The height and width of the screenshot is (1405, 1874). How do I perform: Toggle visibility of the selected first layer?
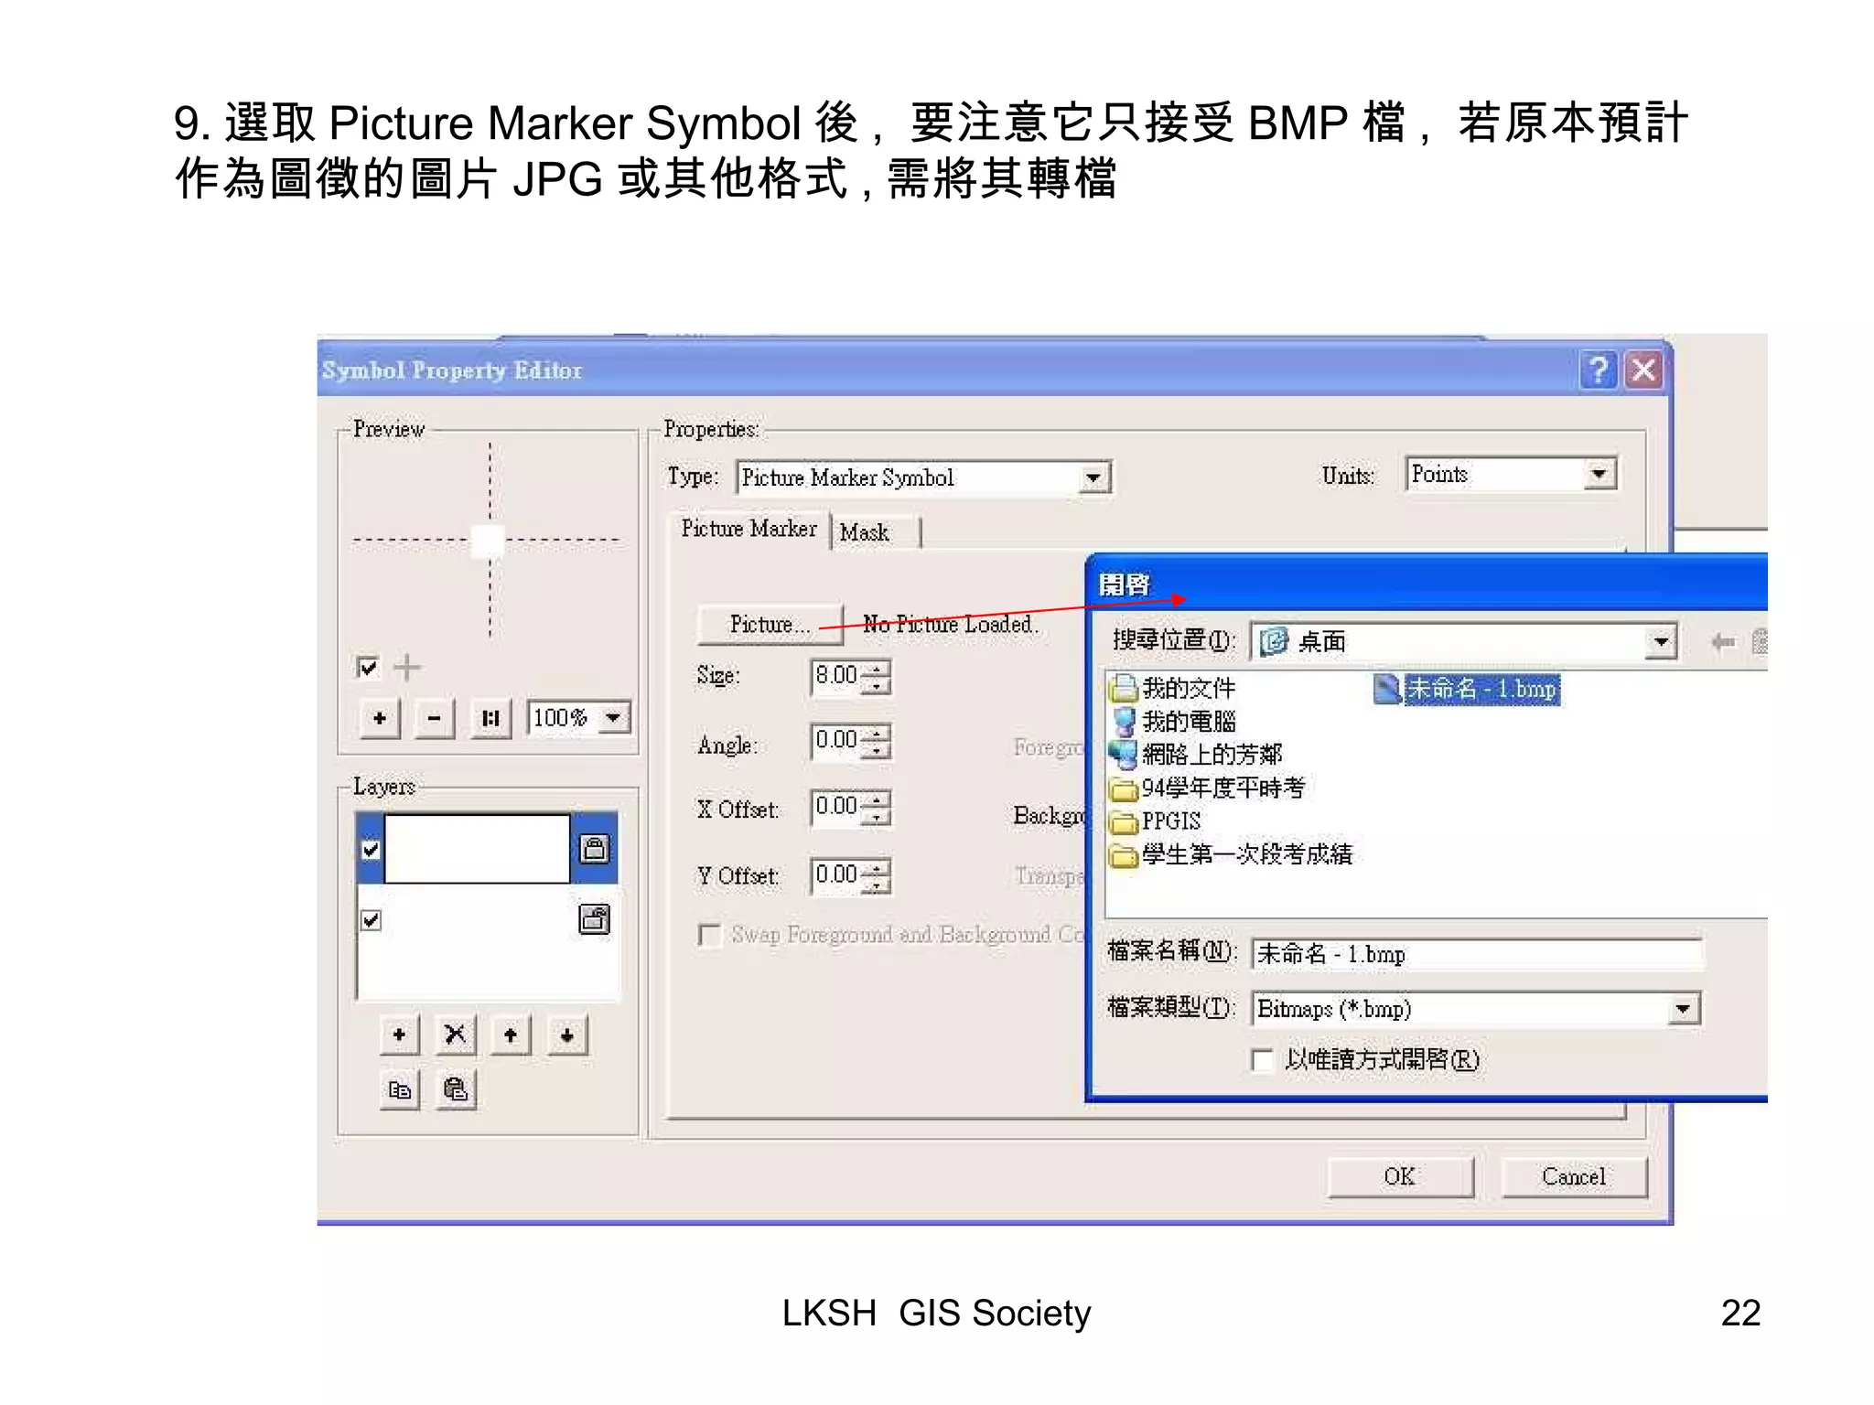point(371,850)
